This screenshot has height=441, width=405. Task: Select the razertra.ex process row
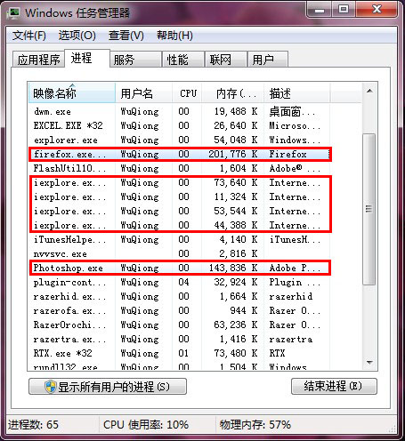[180, 339]
